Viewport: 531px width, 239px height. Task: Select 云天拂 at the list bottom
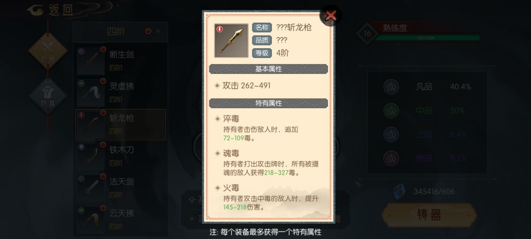120,219
